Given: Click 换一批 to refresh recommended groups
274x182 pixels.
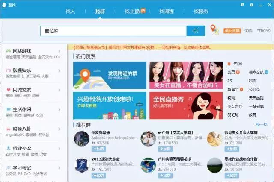Looking at the screenshot, I should point(262,124).
